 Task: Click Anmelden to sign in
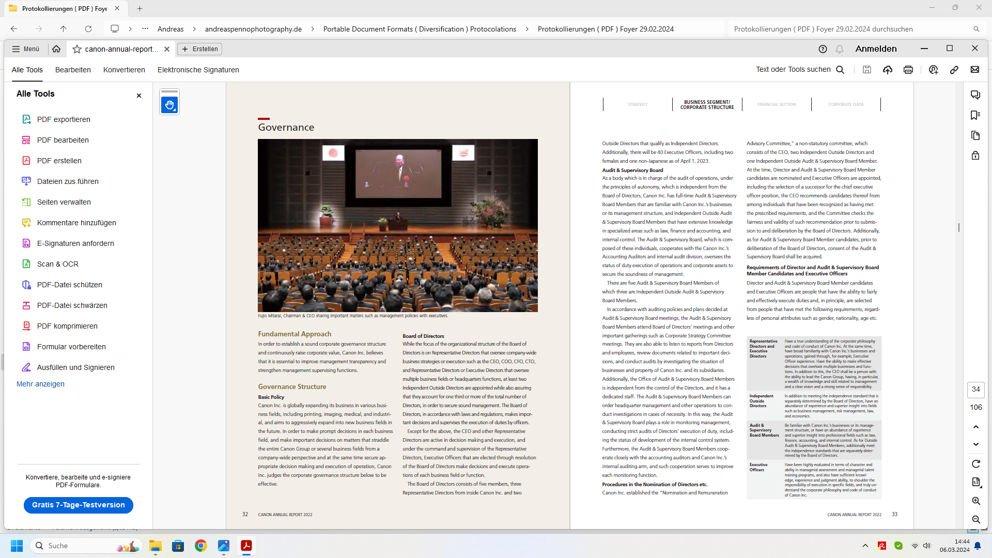pos(876,49)
